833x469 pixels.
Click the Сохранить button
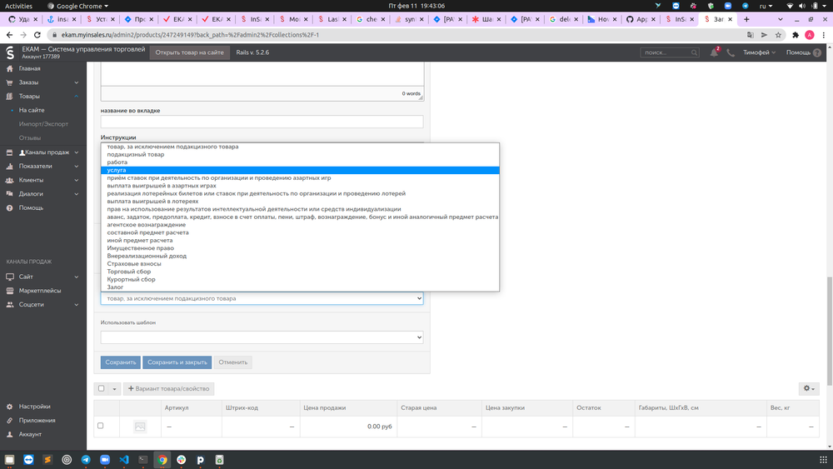(x=121, y=362)
